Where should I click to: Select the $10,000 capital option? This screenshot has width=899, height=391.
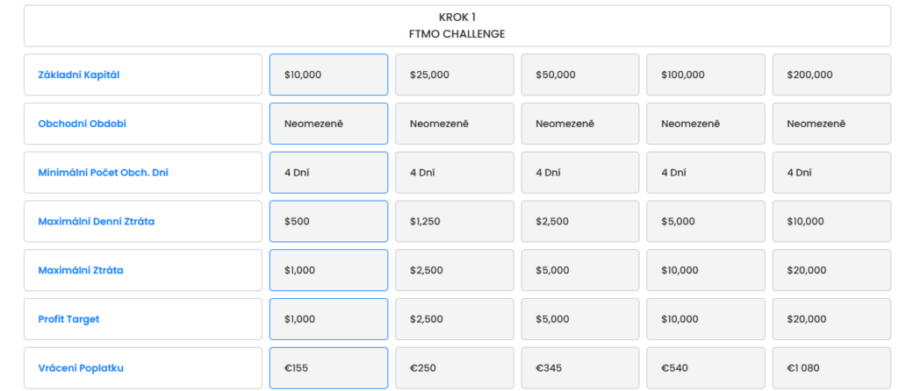click(x=328, y=75)
